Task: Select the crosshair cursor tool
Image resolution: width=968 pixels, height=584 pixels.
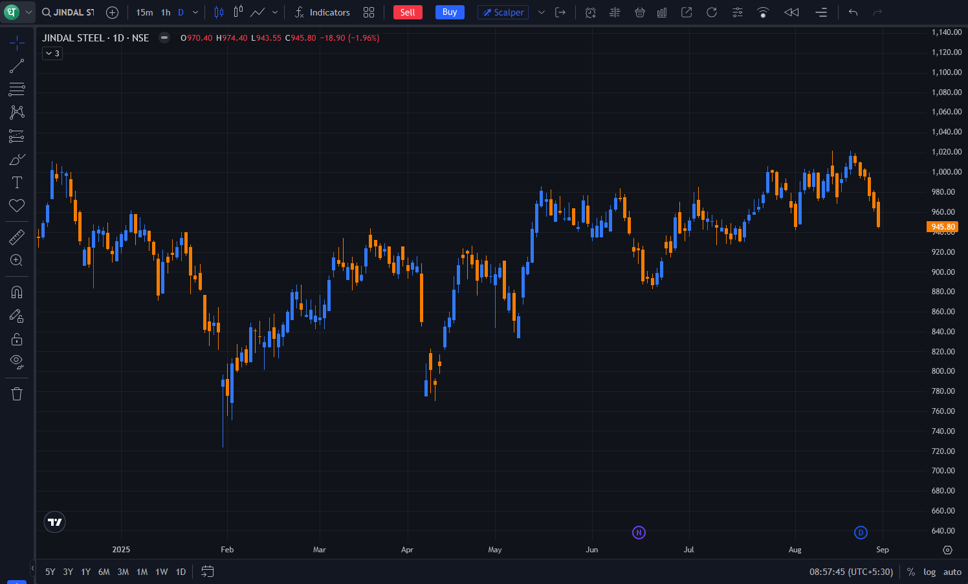Action: 17,43
